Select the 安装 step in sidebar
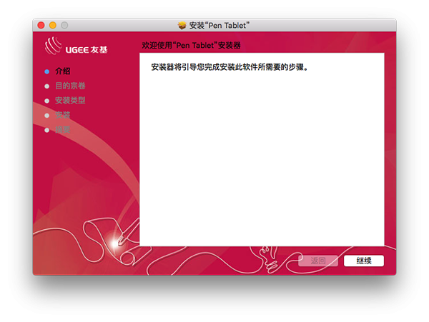The height and width of the screenshot is (322, 429). (x=63, y=115)
